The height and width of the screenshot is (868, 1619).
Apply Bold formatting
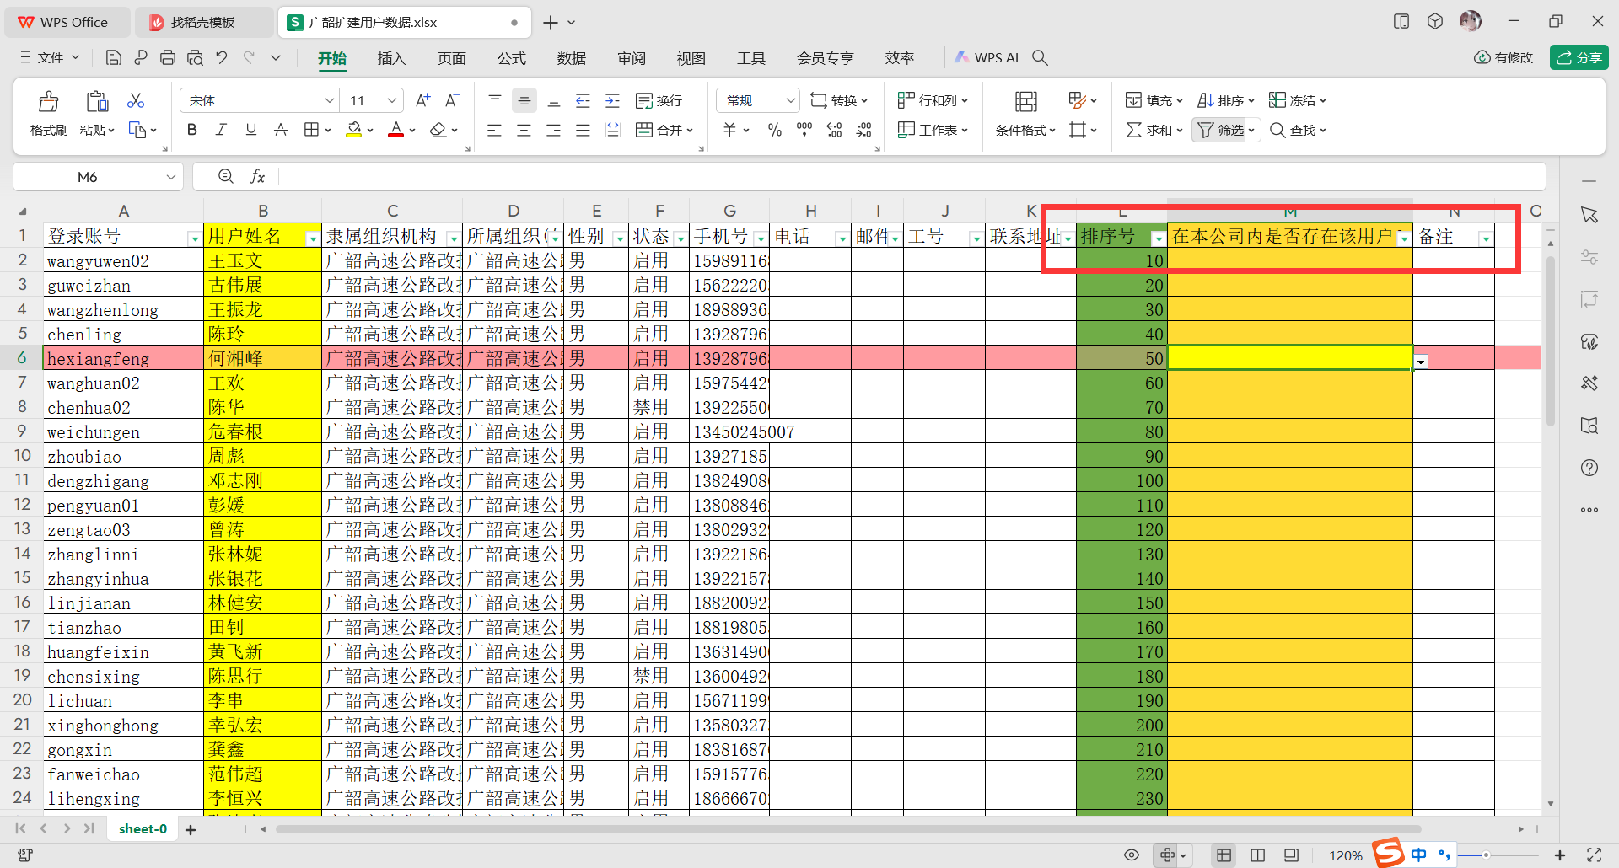pyautogui.click(x=192, y=130)
